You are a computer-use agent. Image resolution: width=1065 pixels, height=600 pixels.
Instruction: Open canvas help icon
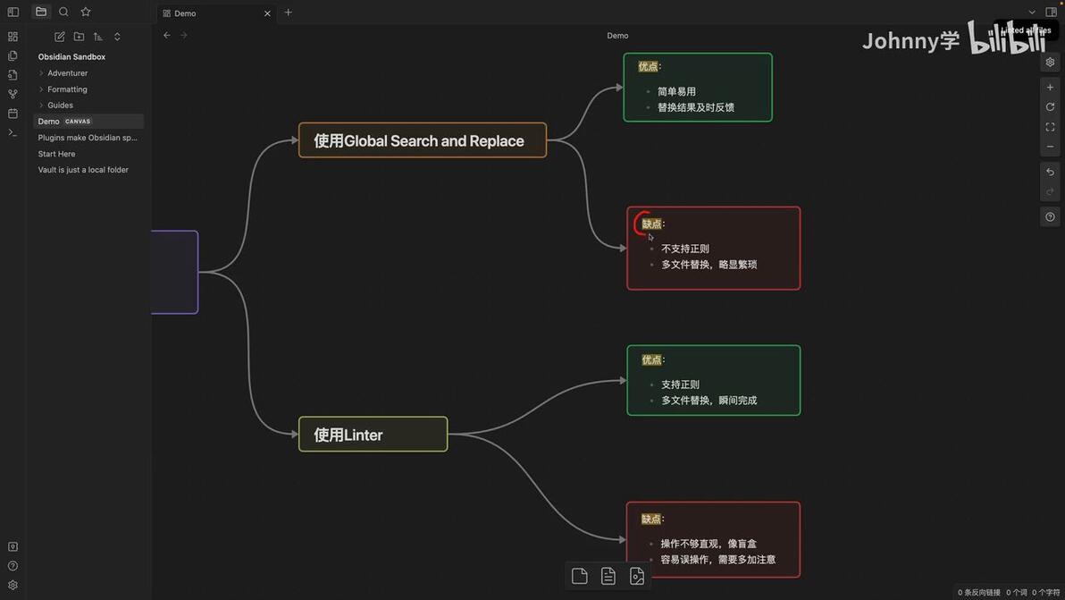(1050, 216)
